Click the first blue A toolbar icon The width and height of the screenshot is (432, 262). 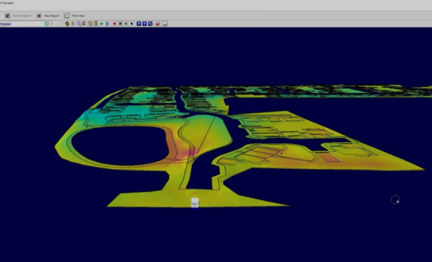click(x=139, y=24)
